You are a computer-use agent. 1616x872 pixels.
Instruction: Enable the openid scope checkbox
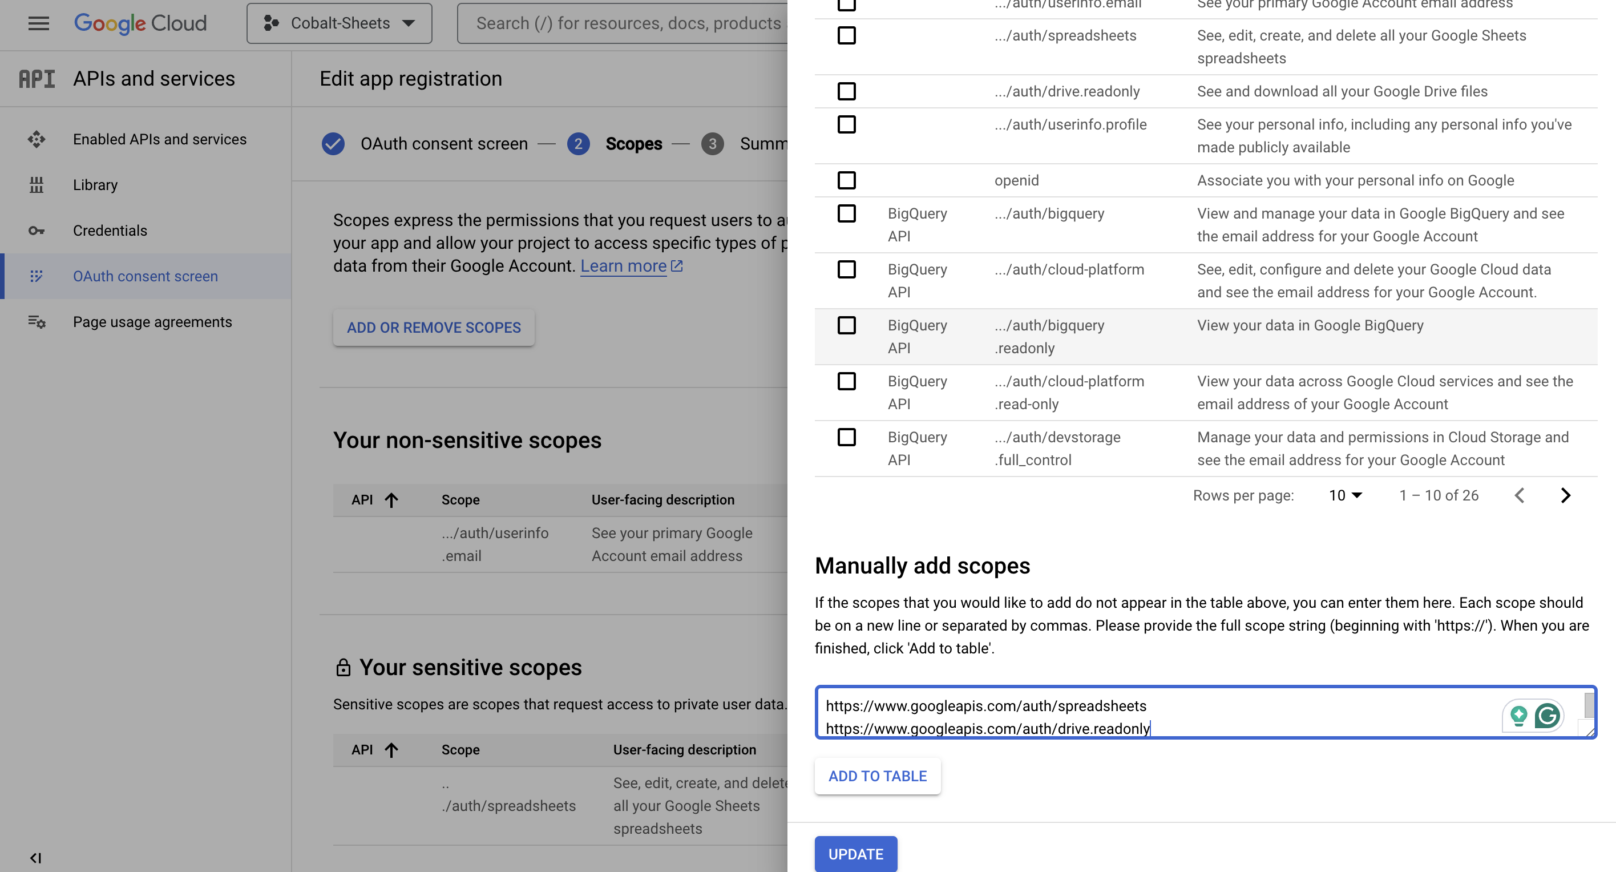point(846,180)
